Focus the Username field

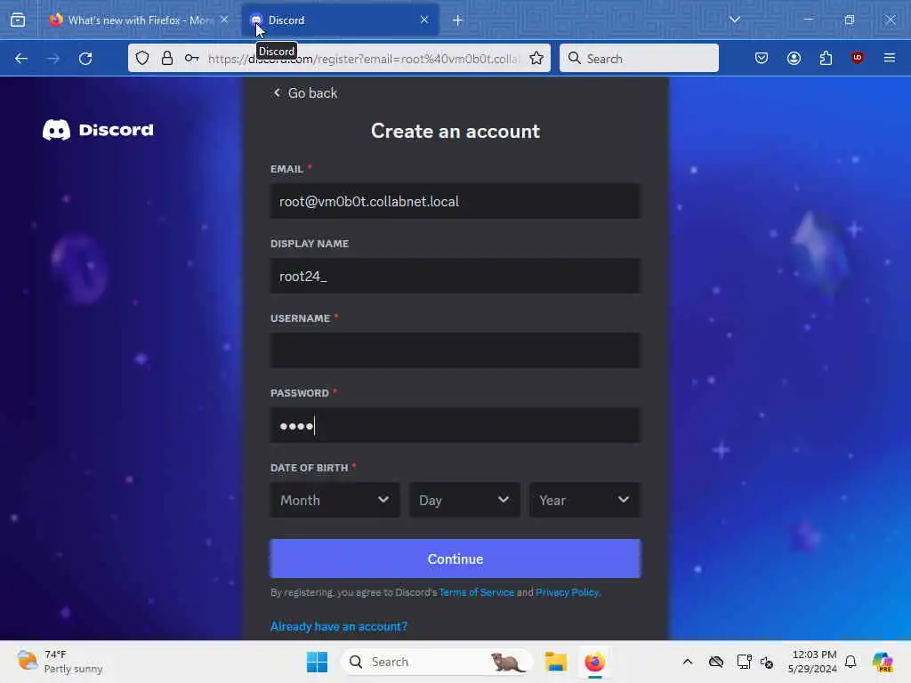[x=455, y=350]
